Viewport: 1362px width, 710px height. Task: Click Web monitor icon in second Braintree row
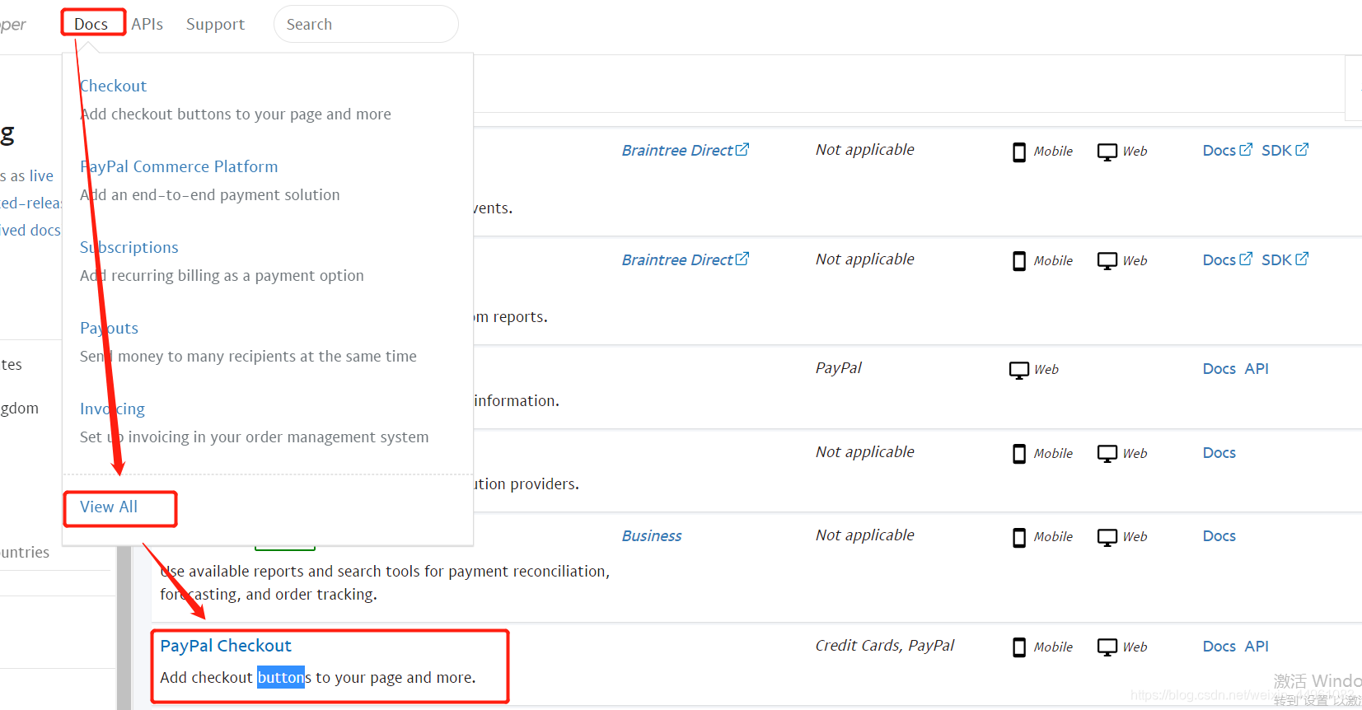click(1107, 261)
